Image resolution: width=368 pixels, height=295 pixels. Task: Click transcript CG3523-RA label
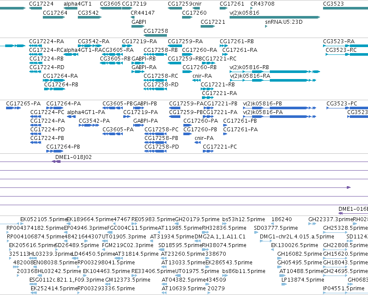pos(339,41)
